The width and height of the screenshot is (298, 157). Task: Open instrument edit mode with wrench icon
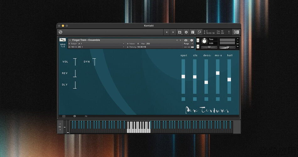(x=62, y=40)
